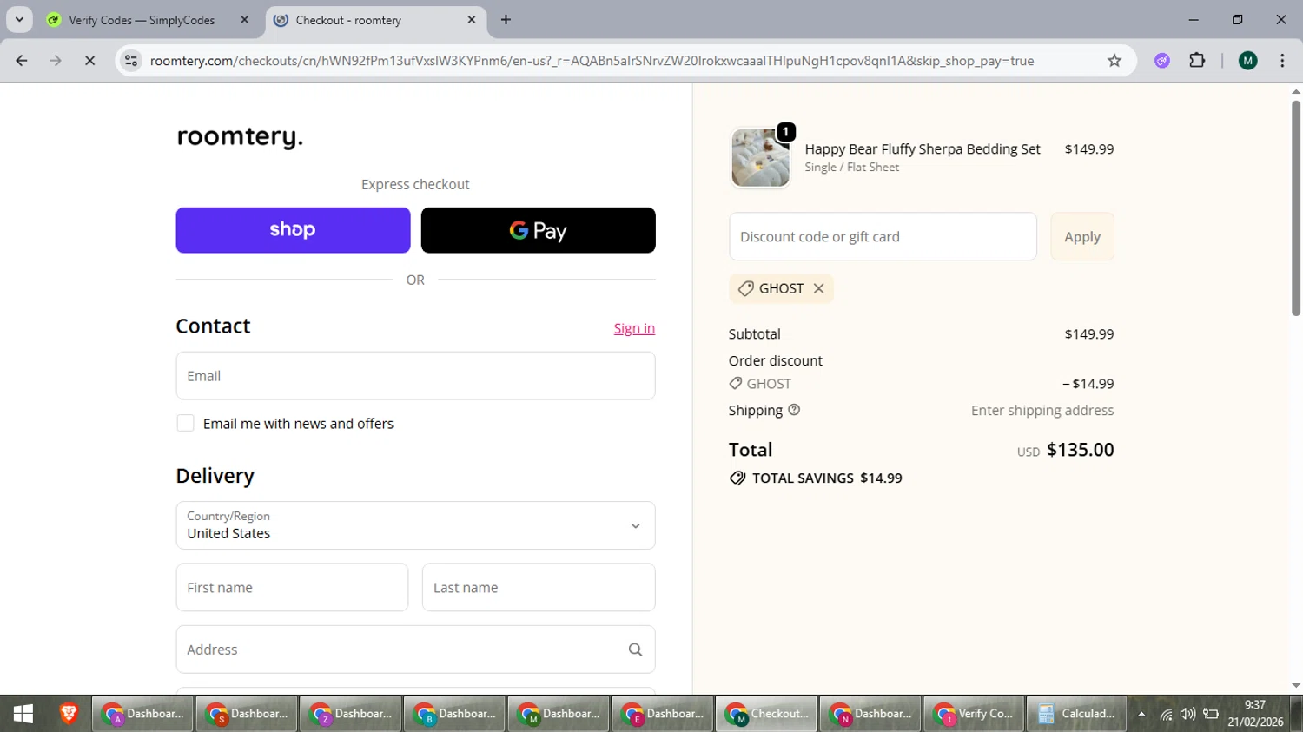Click the $135.00 total amount

point(1080,450)
